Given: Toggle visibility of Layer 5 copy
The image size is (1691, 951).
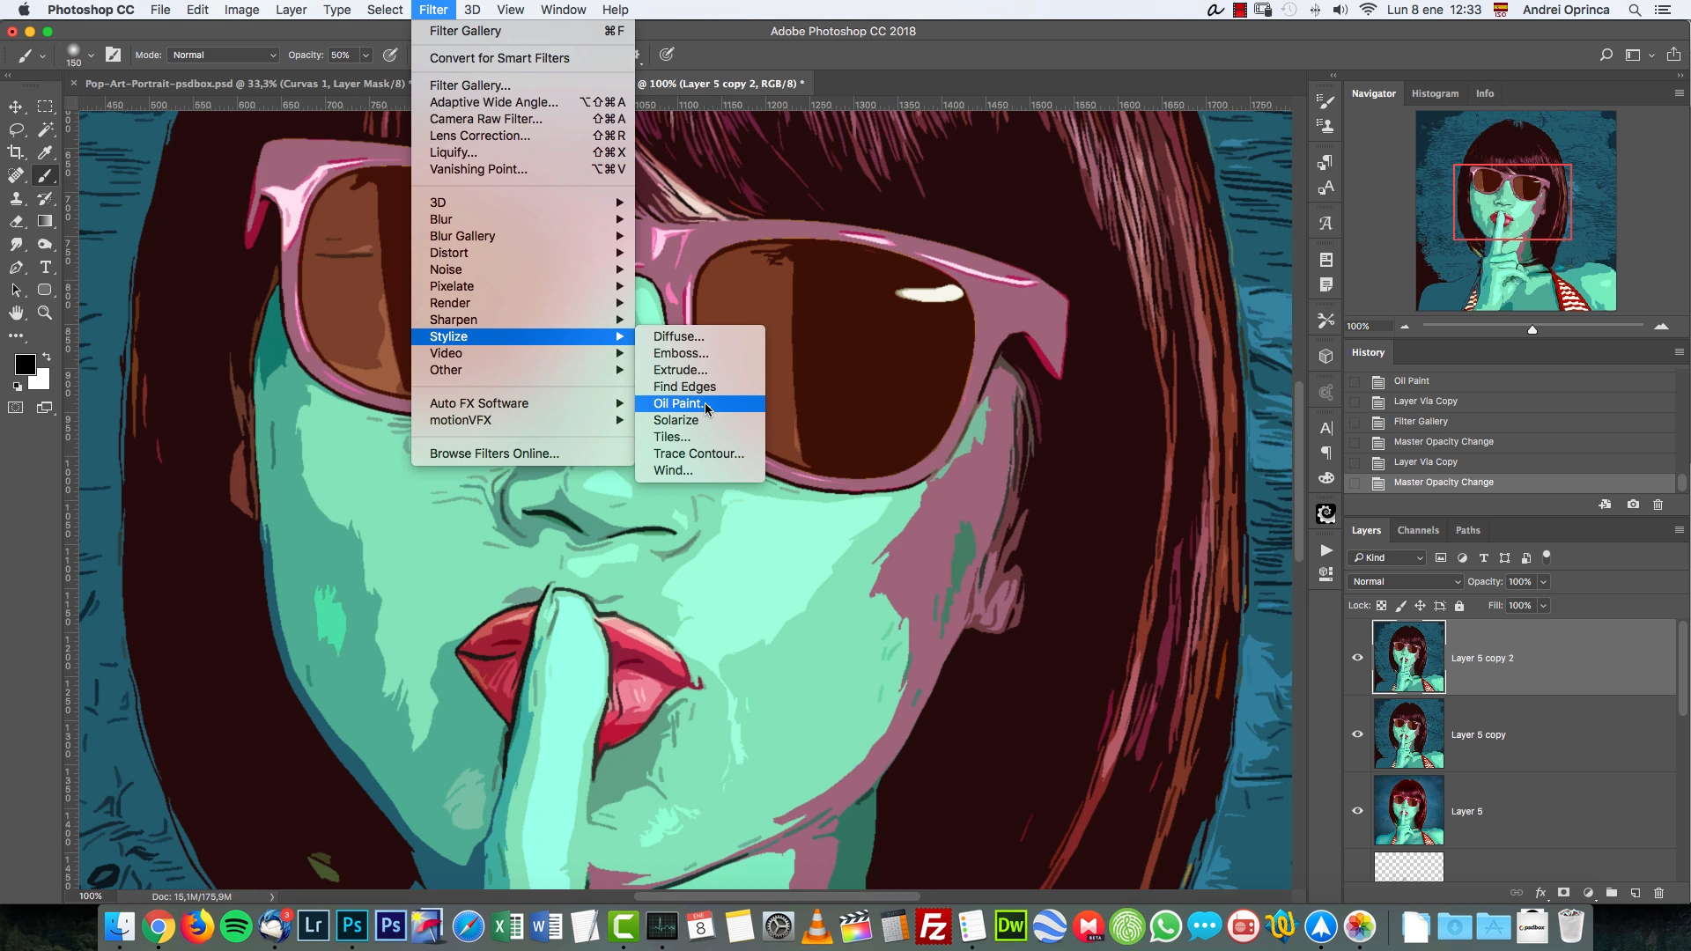Looking at the screenshot, I should pyautogui.click(x=1357, y=734).
